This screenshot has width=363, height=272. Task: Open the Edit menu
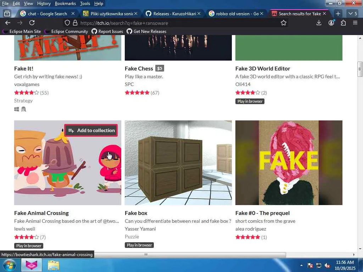16,4
